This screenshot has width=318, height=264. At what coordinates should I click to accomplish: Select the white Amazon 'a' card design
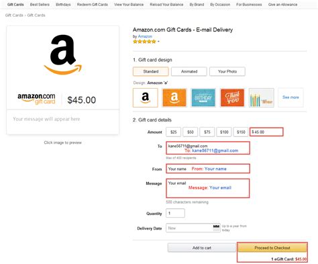click(x=146, y=97)
